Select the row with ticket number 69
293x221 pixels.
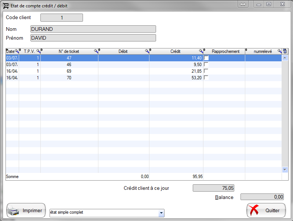69,71
